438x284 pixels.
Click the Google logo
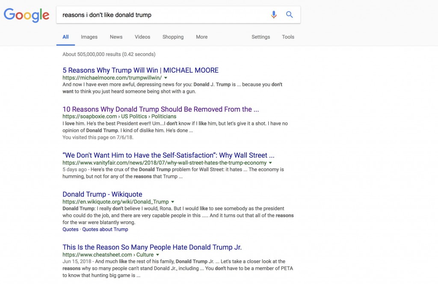click(27, 15)
